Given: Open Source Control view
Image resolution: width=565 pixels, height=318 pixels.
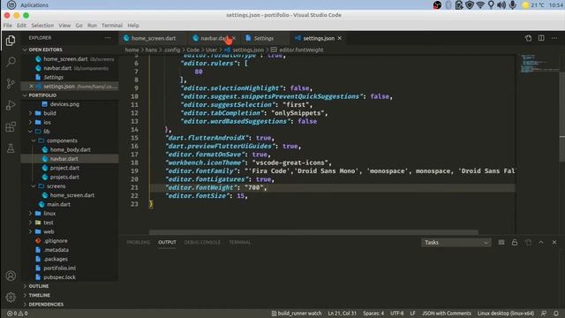Looking at the screenshot, I should point(11,83).
